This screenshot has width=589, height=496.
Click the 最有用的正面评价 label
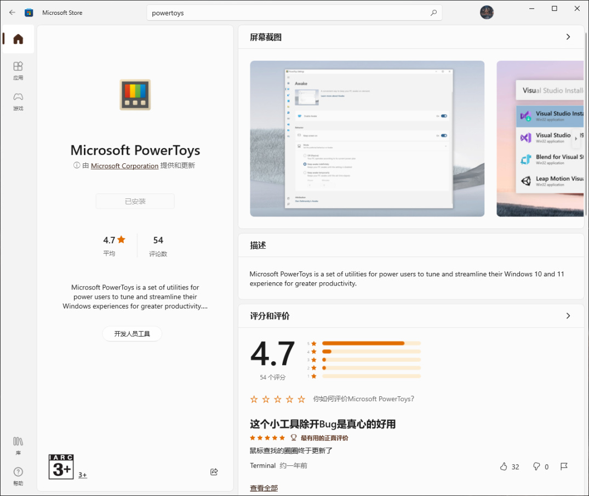pos(324,438)
